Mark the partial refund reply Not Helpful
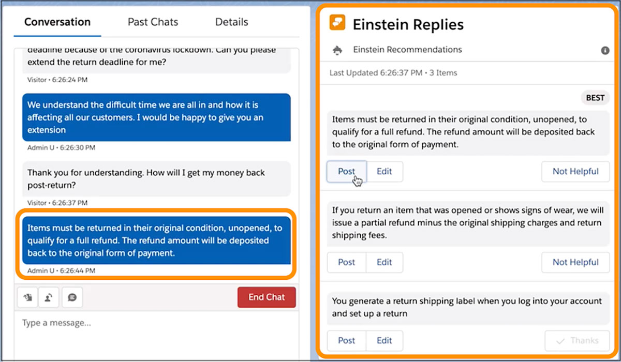 (x=575, y=262)
